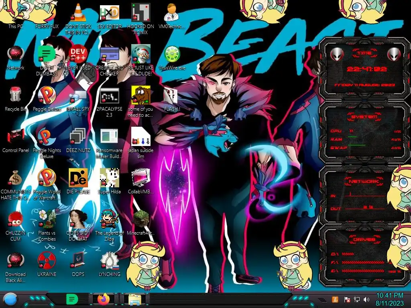Click the DRIVES header in widget
The width and height of the screenshot is (411, 308).
364,239
